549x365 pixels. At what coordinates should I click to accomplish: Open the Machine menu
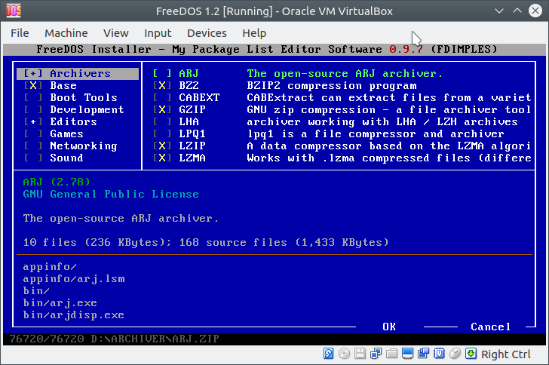click(x=66, y=33)
